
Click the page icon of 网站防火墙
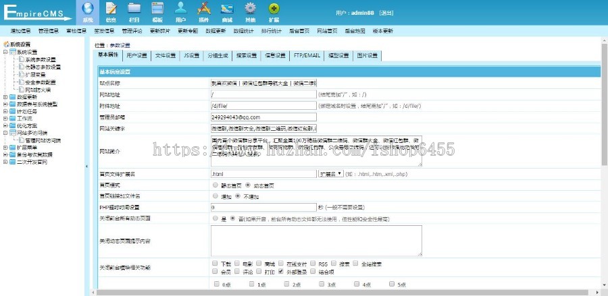pyautogui.click(x=22, y=90)
